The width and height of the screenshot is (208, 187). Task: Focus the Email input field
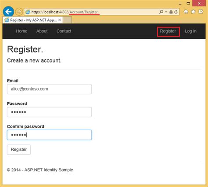click(x=49, y=89)
